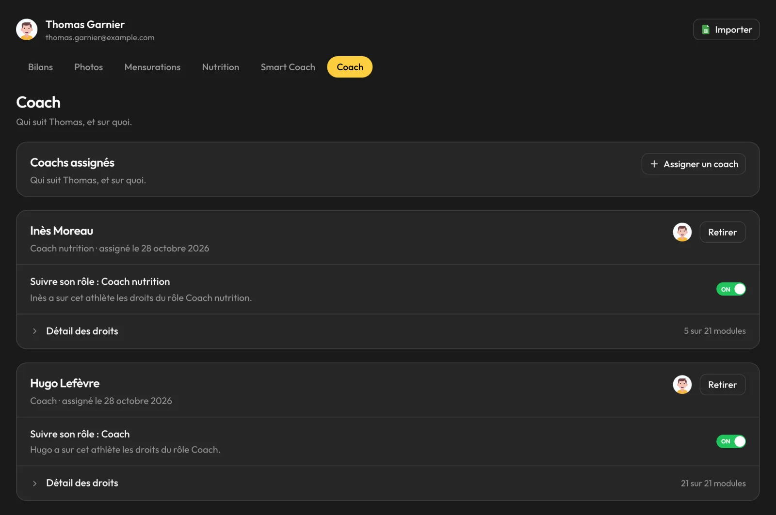Select the Smart Coach tab
Screen dimensions: 776x515
(288, 67)
